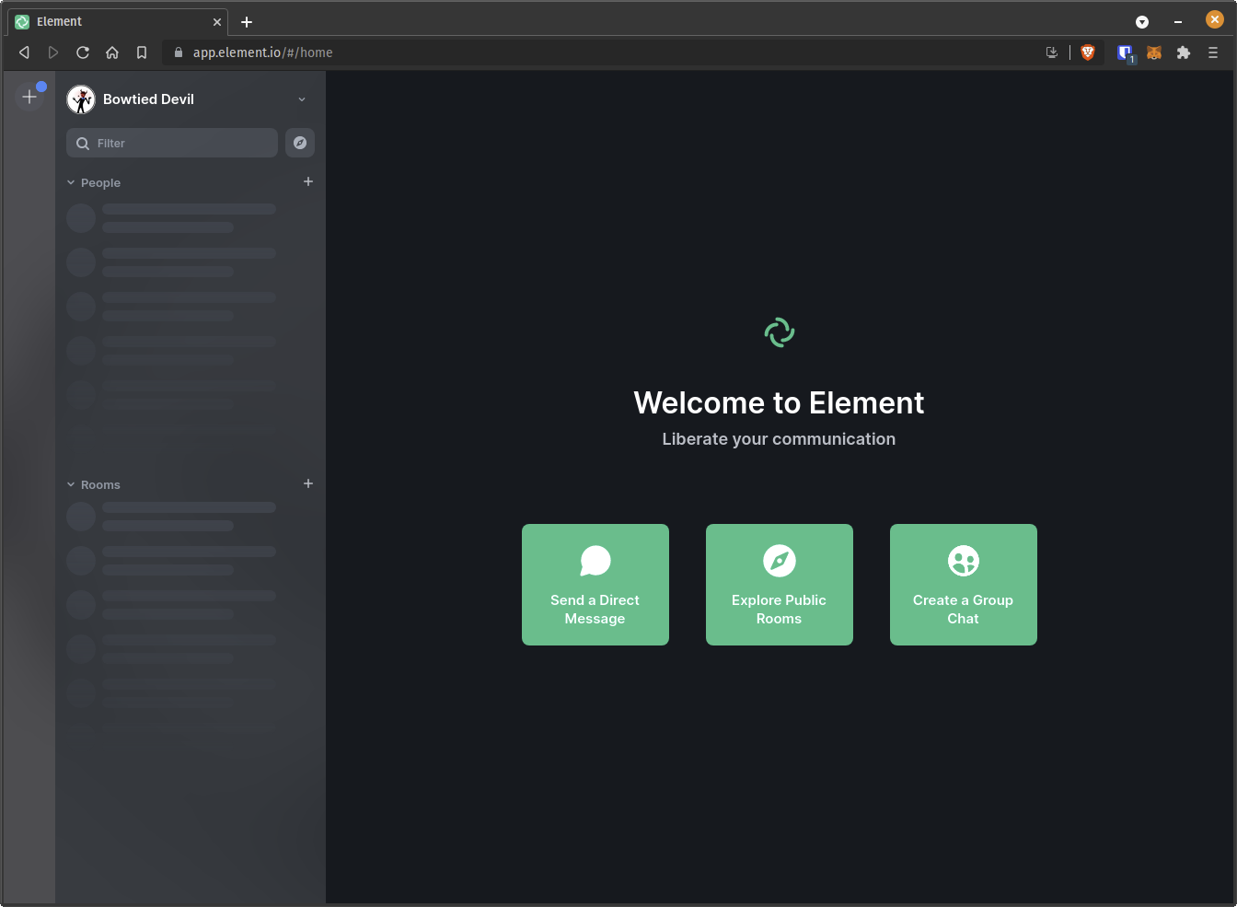
Task: Open the Bitwarden extension icon
Action: [x=1125, y=52]
